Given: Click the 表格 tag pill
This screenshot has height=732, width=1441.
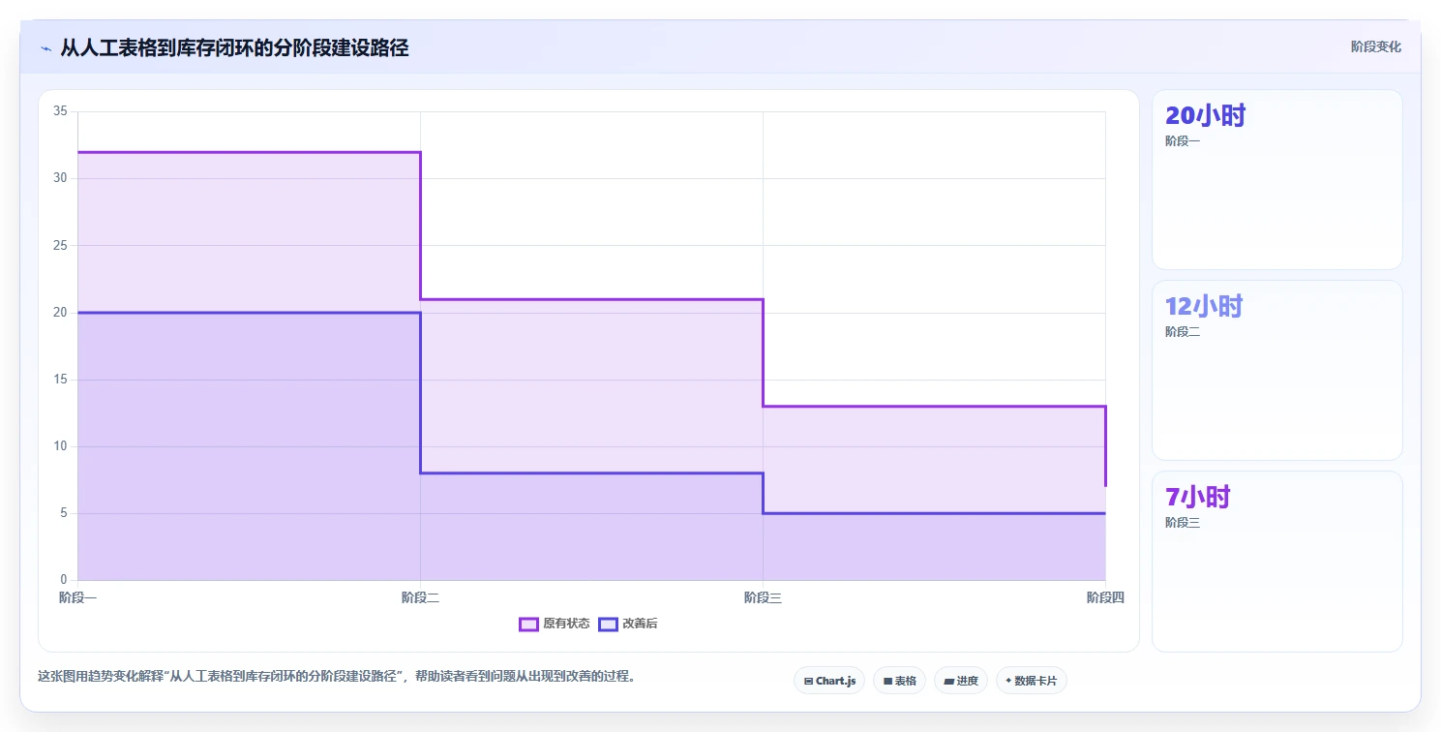Looking at the screenshot, I should (x=899, y=681).
